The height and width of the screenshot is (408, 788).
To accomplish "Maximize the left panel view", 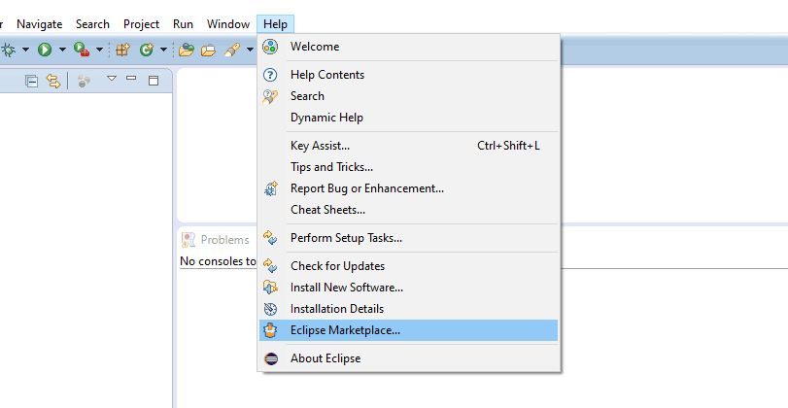I will [x=153, y=81].
